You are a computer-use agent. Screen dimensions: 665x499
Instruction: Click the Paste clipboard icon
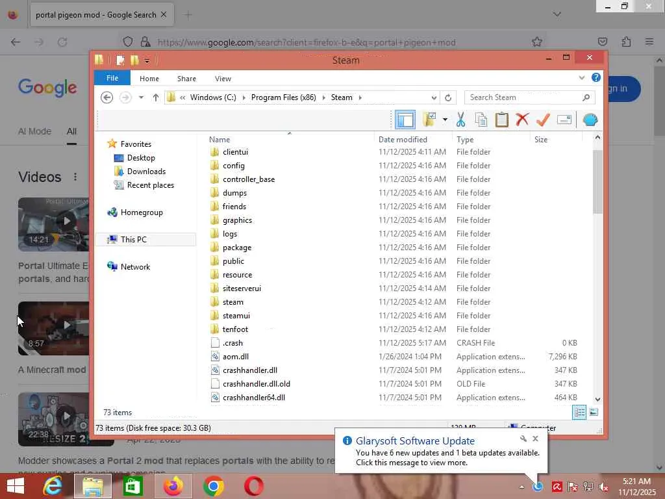[502, 120]
